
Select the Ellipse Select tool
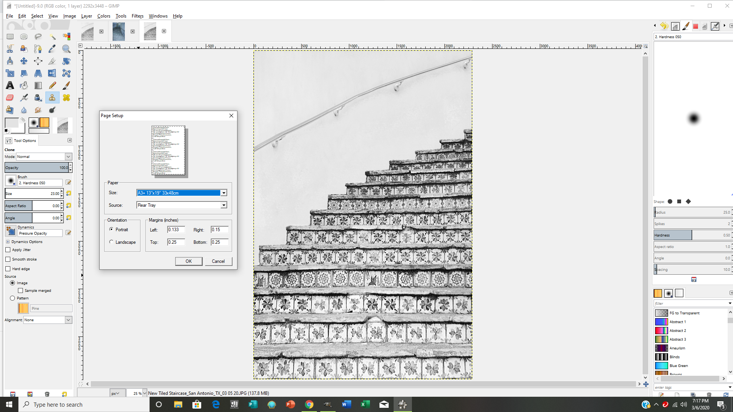[x=24, y=37]
